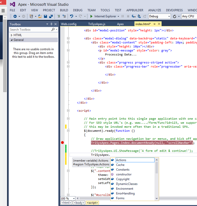Open the Internet Explorer browser dropdown arrow
This screenshot has width=197, height=206.
(118, 16)
